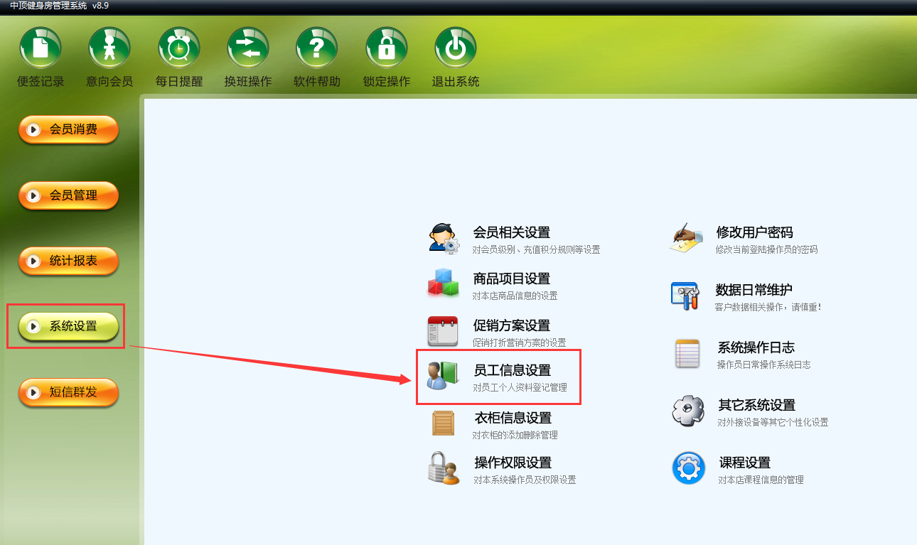Click the 软件帮助 toolbar label
The width and height of the screenshot is (917, 545).
tap(317, 82)
